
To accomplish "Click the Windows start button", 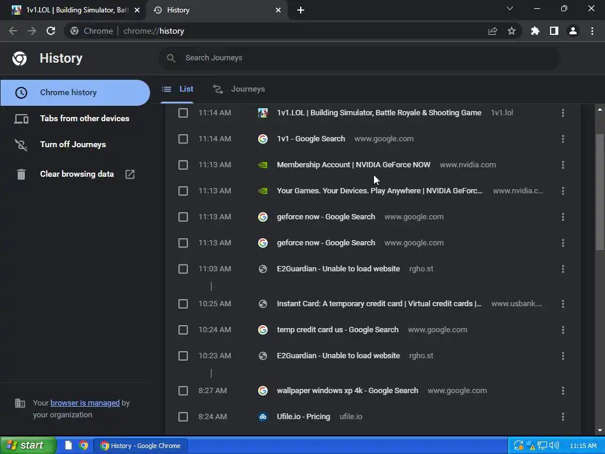I will [x=28, y=445].
